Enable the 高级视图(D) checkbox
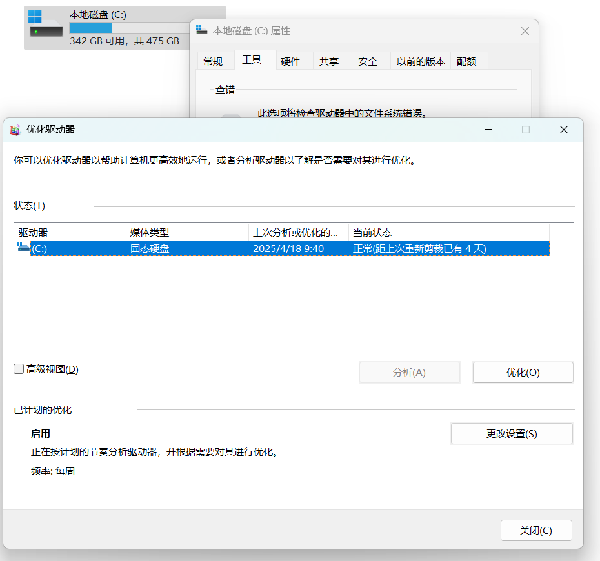This screenshot has height=561, width=600. click(19, 369)
